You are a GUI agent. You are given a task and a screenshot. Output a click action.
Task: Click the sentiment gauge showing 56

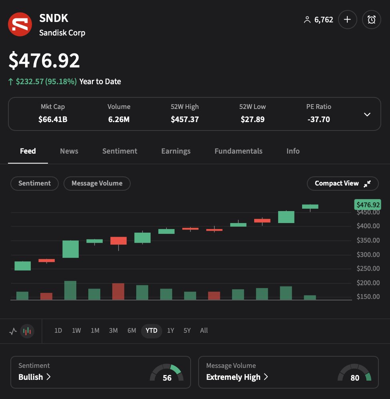167,372
